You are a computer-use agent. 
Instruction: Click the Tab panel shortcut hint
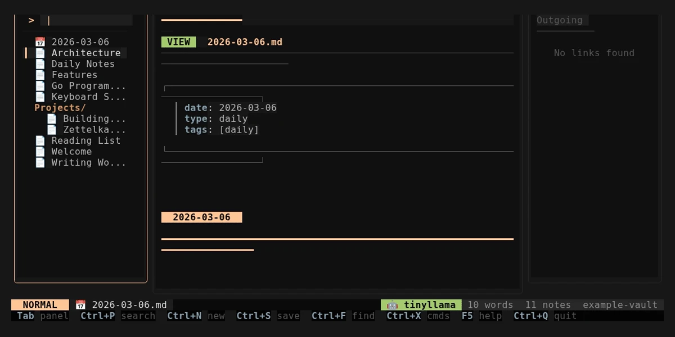pyautogui.click(x=43, y=316)
